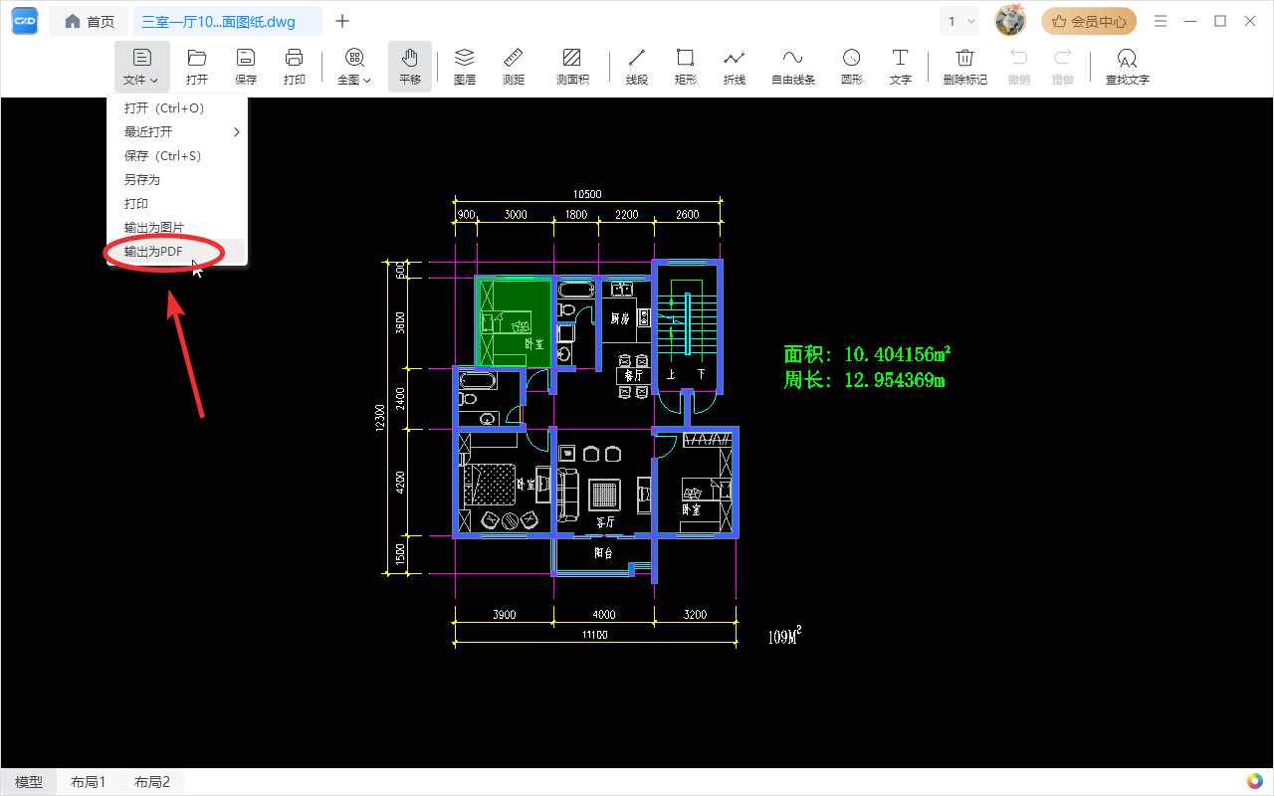Click the 删除标记 delete markup icon
This screenshot has height=796, width=1274.
965,67
